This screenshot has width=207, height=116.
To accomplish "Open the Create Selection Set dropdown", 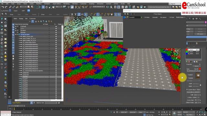I will (98, 6).
